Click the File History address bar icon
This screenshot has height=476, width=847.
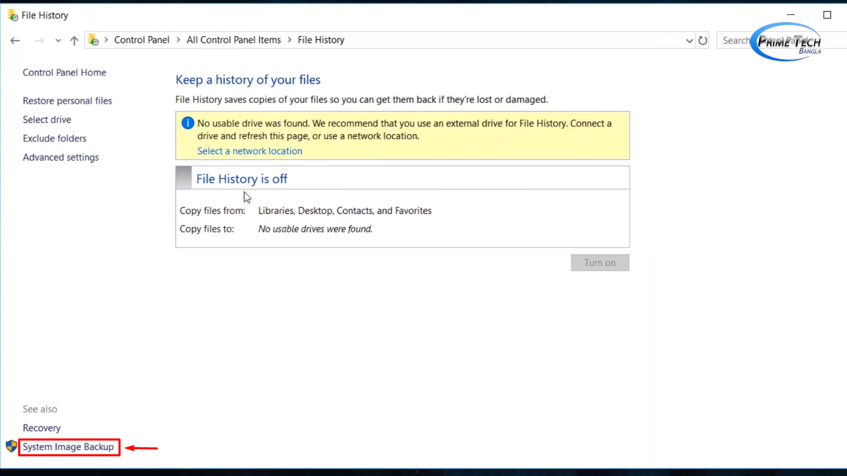point(94,40)
